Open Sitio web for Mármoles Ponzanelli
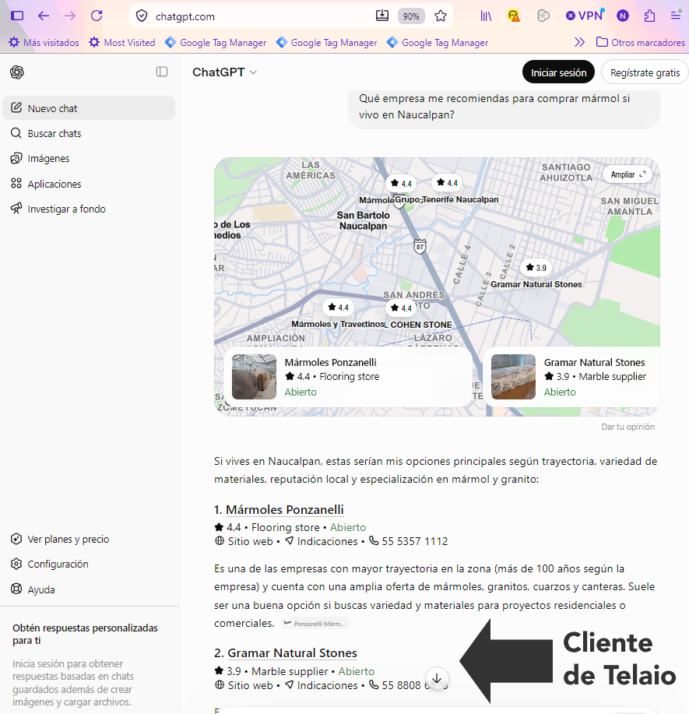 tap(244, 541)
